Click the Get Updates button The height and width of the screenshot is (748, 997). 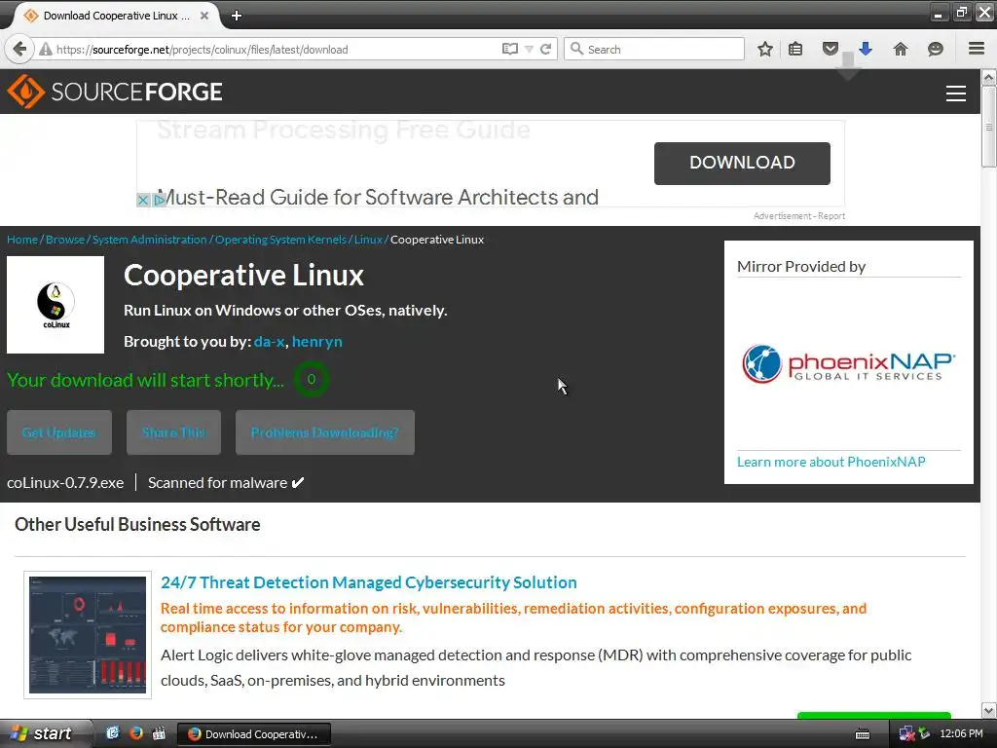coord(59,432)
